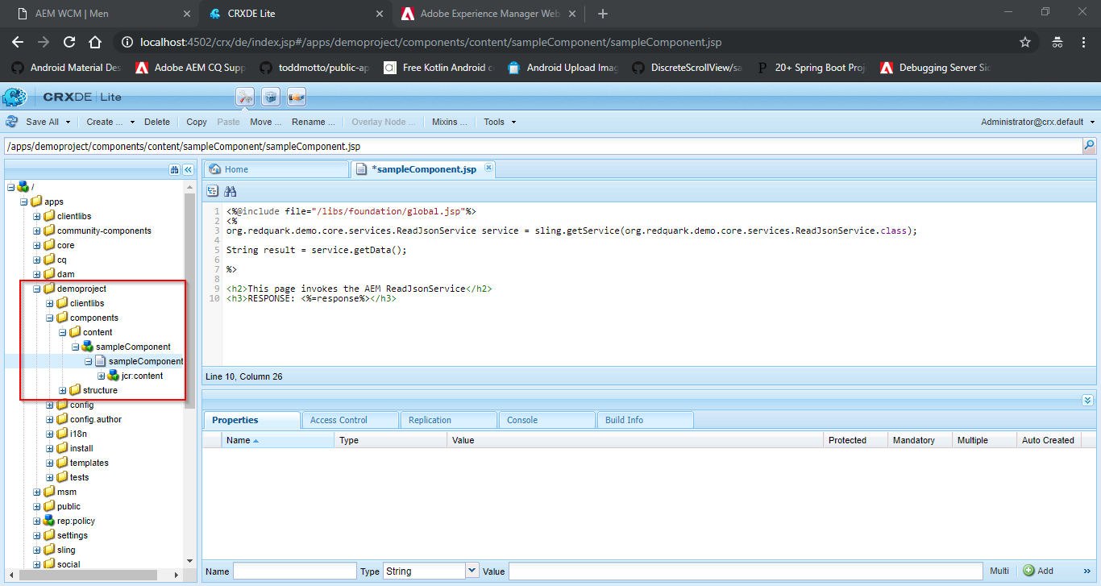The width and height of the screenshot is (1101, 586).
Task: Click the repository path search magnifier icon
Action: (x=1089, y=146)
